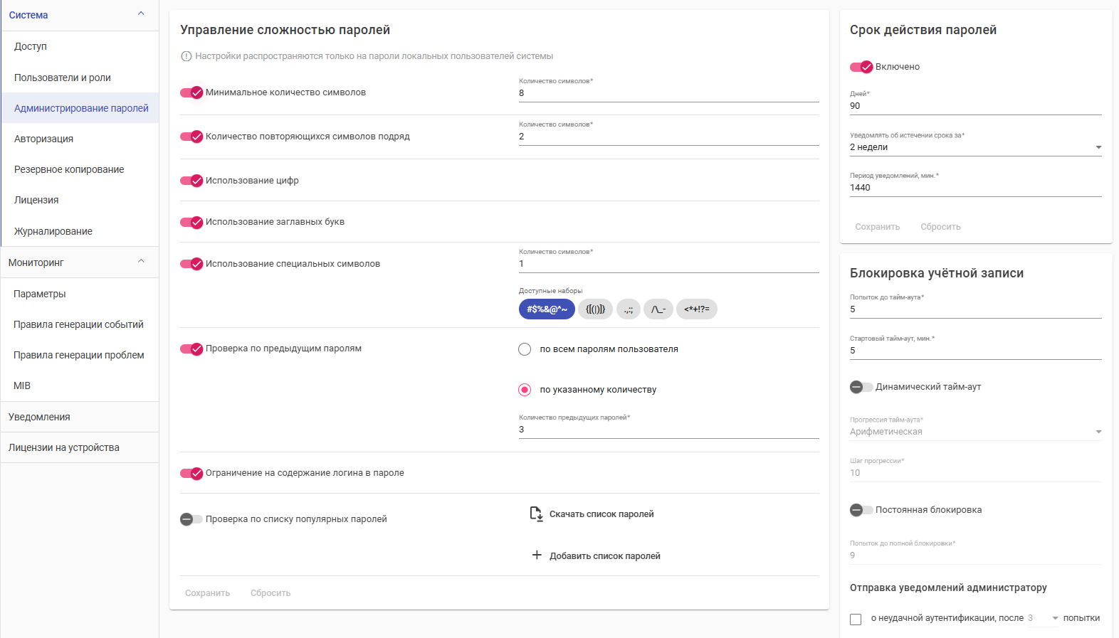Select the <*+!?= symbols character set
The width and height of the screenshot is (1119, 638).
[x=696, y=309]
